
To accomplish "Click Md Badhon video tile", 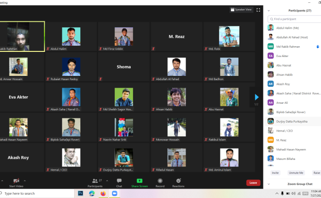I will click(229, 66).
